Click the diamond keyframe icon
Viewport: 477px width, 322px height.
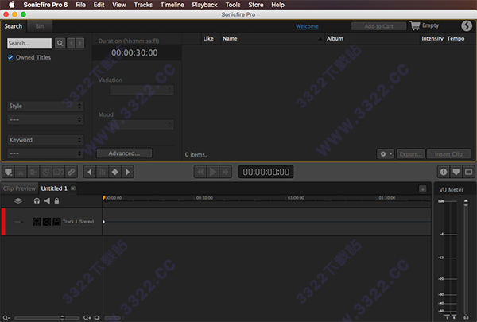point(115,172)
